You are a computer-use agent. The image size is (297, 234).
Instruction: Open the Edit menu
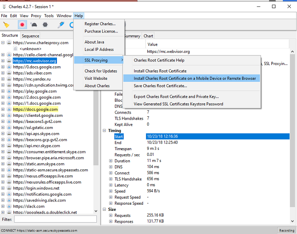13,16
